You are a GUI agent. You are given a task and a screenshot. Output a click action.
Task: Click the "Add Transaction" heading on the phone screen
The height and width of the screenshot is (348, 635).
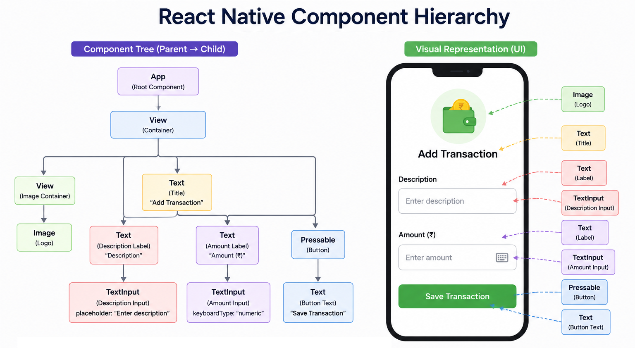point(458,154)
